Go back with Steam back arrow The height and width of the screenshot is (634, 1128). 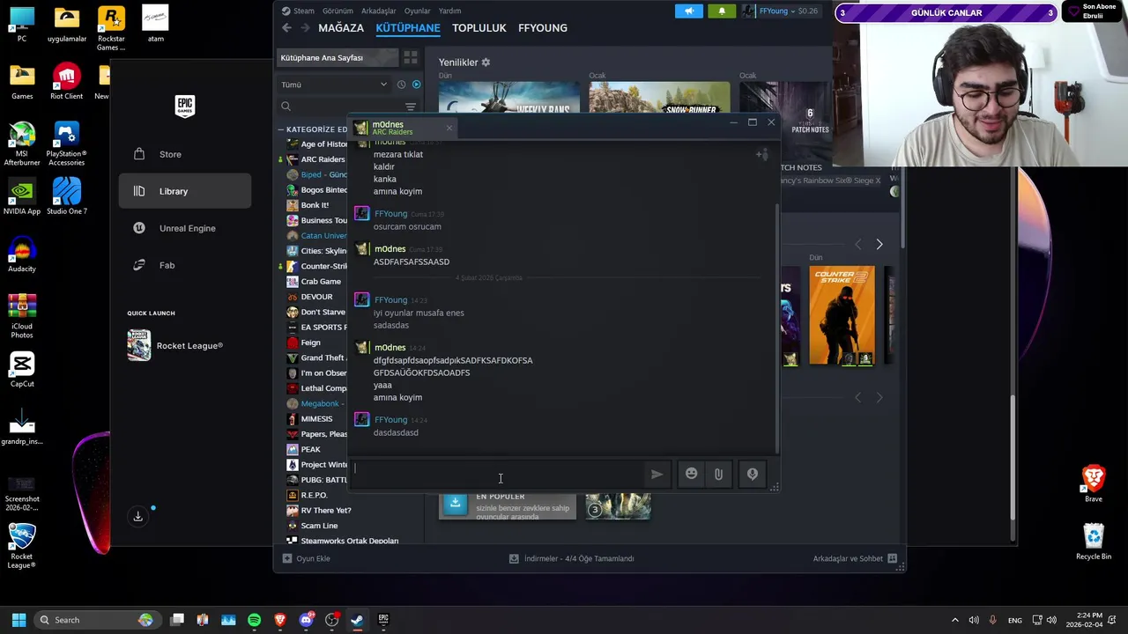(x=286, y=28)
